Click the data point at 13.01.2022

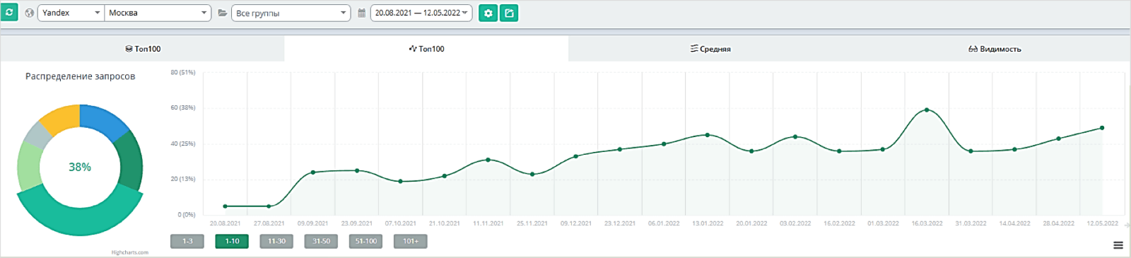coord(708,135)
